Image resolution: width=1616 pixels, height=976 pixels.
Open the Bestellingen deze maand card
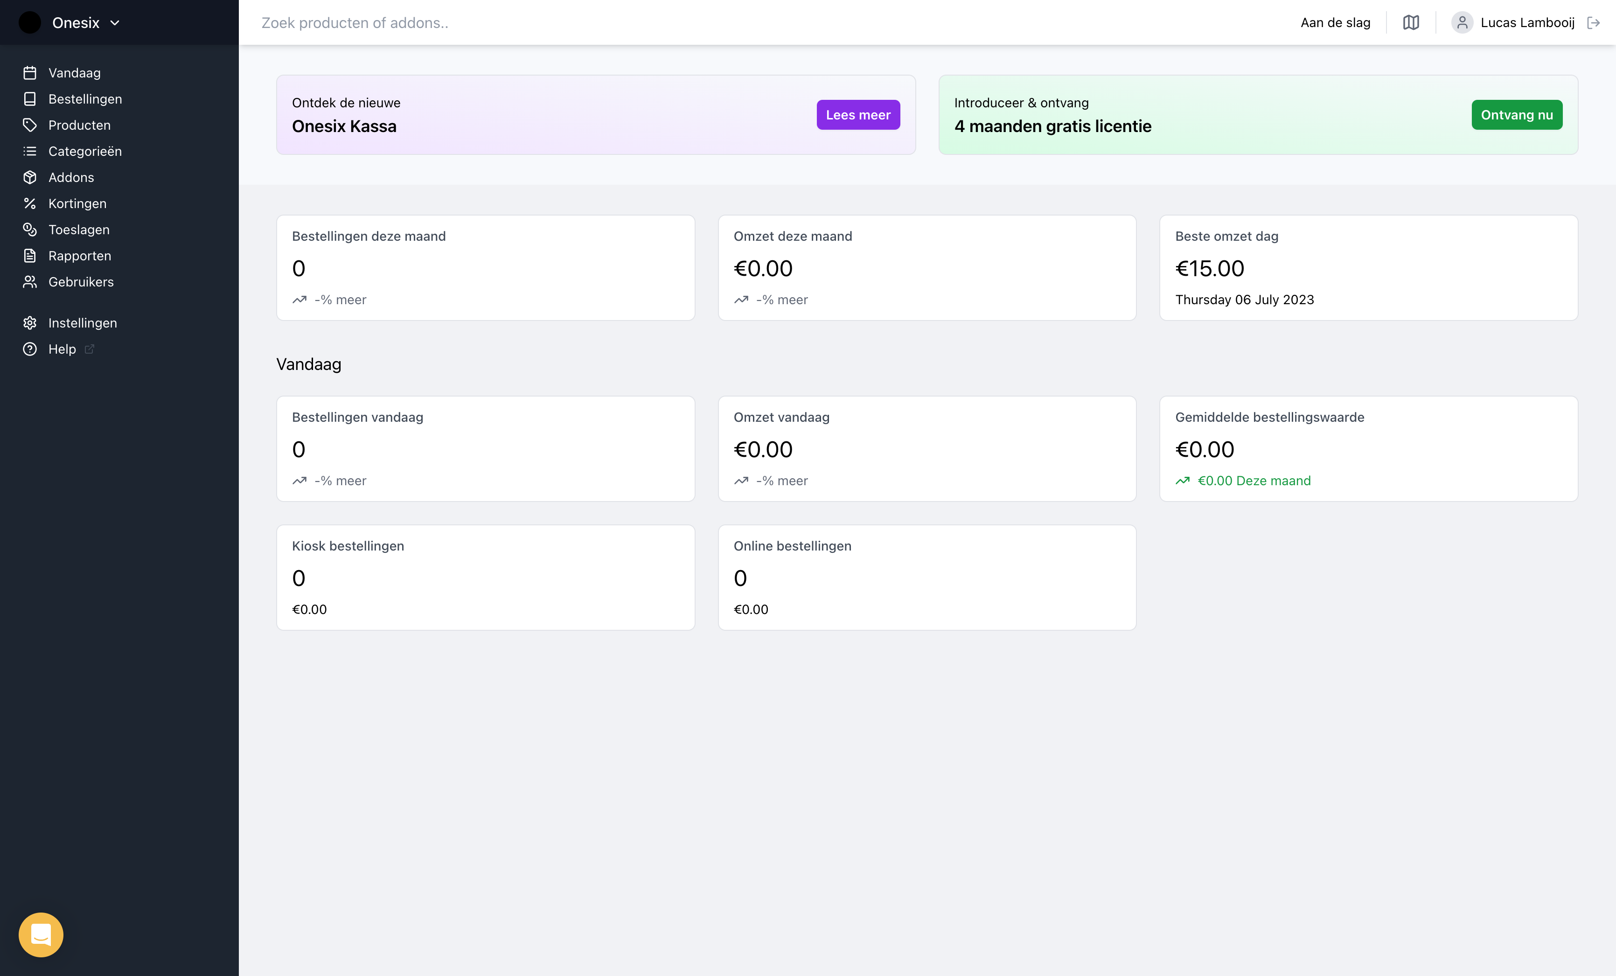(x=485, y=268)
